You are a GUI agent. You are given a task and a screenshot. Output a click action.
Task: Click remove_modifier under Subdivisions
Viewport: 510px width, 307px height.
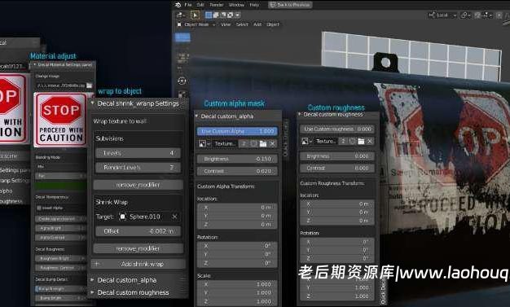(x=138, y=185)
